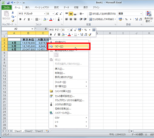Click the Format Painter brush in clipboard group

(13, 21)
